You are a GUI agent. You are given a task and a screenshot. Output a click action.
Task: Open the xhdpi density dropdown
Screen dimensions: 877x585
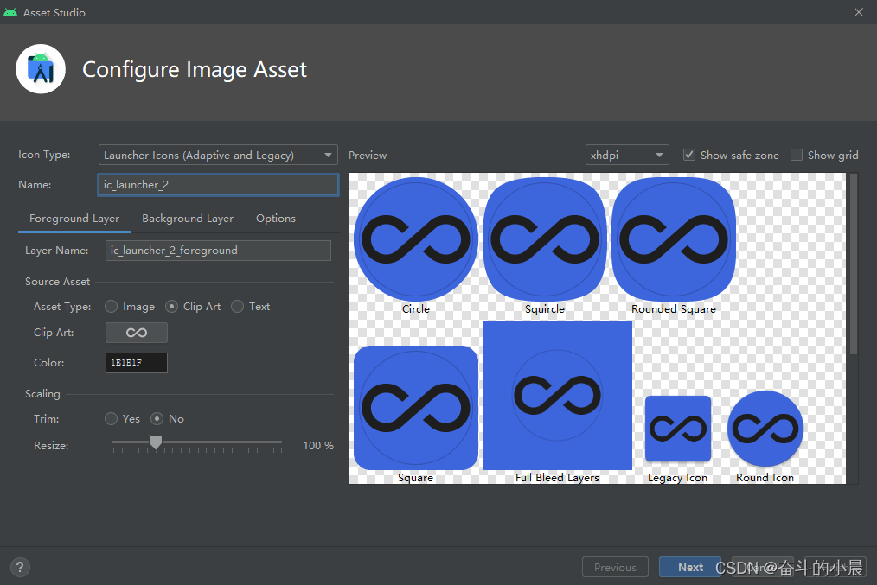(x=627, y=155)
